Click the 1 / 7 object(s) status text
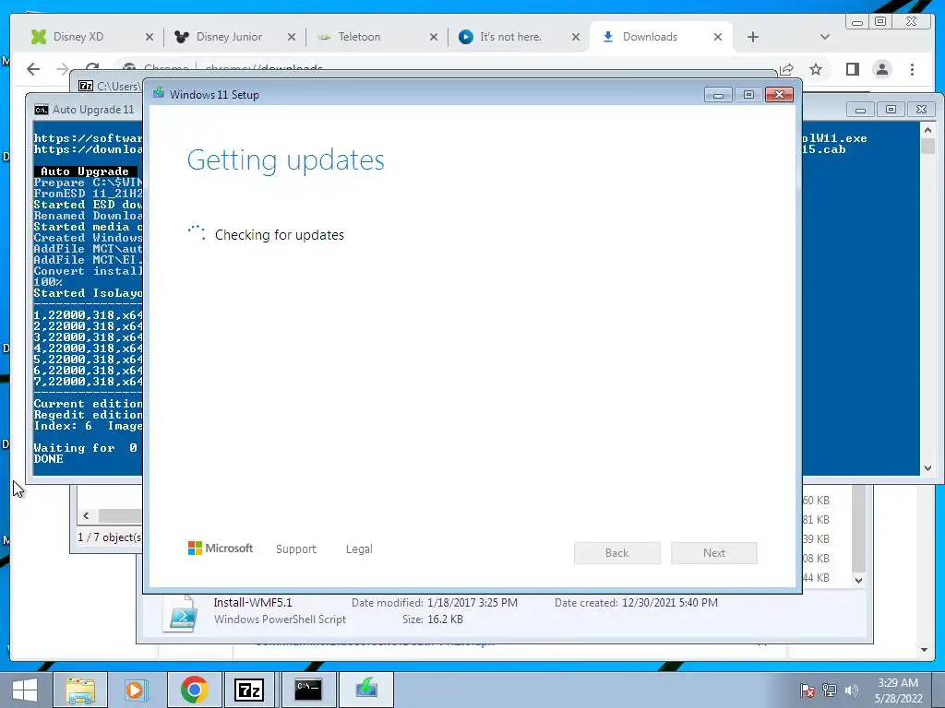945x708 pixels. point(110,537)
